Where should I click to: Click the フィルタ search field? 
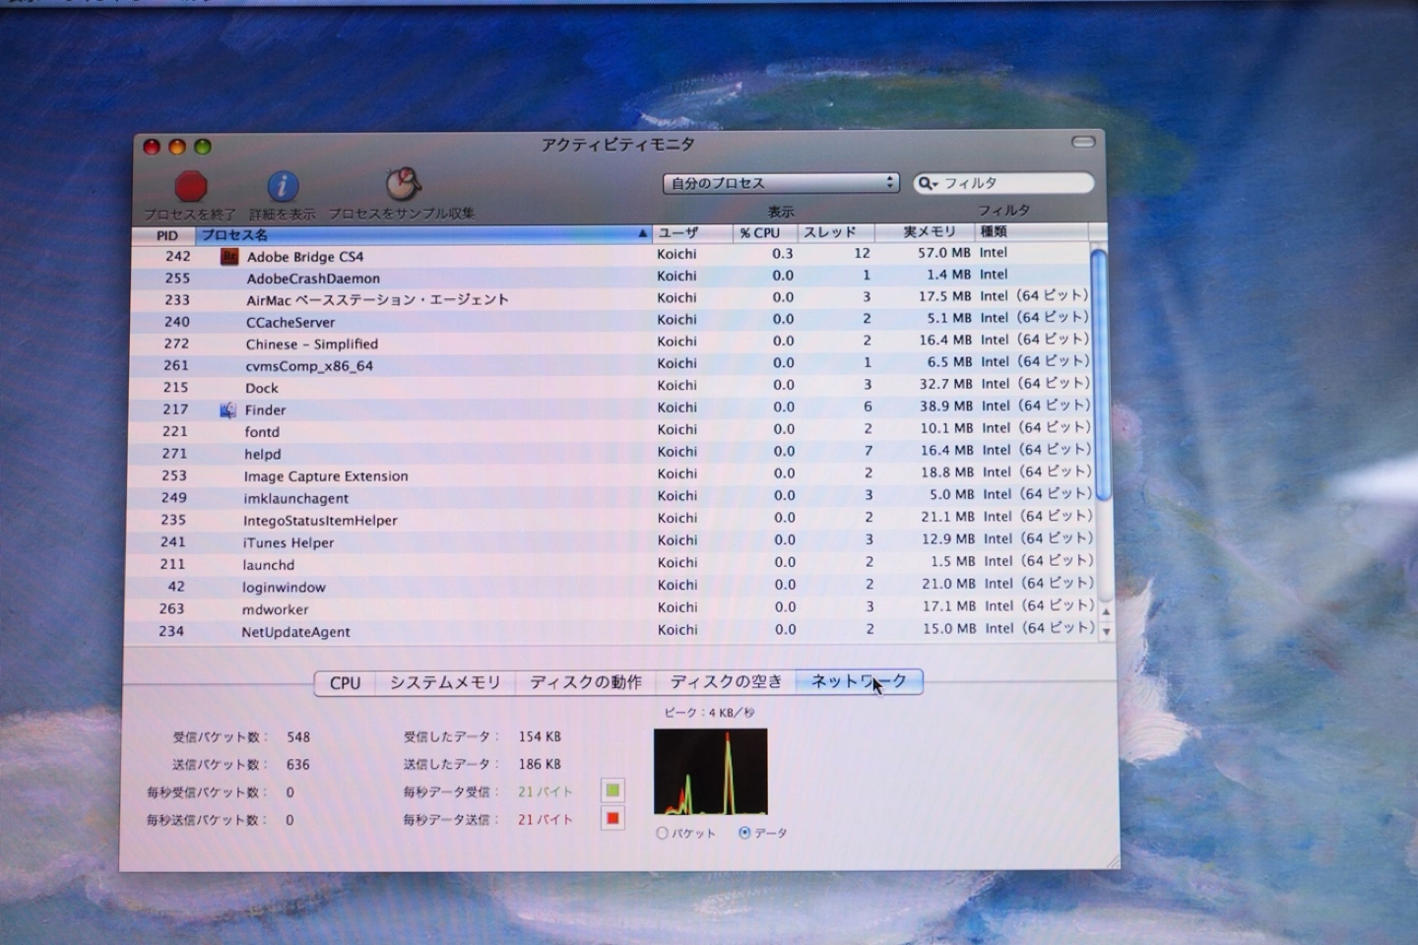click(1003, 183)
